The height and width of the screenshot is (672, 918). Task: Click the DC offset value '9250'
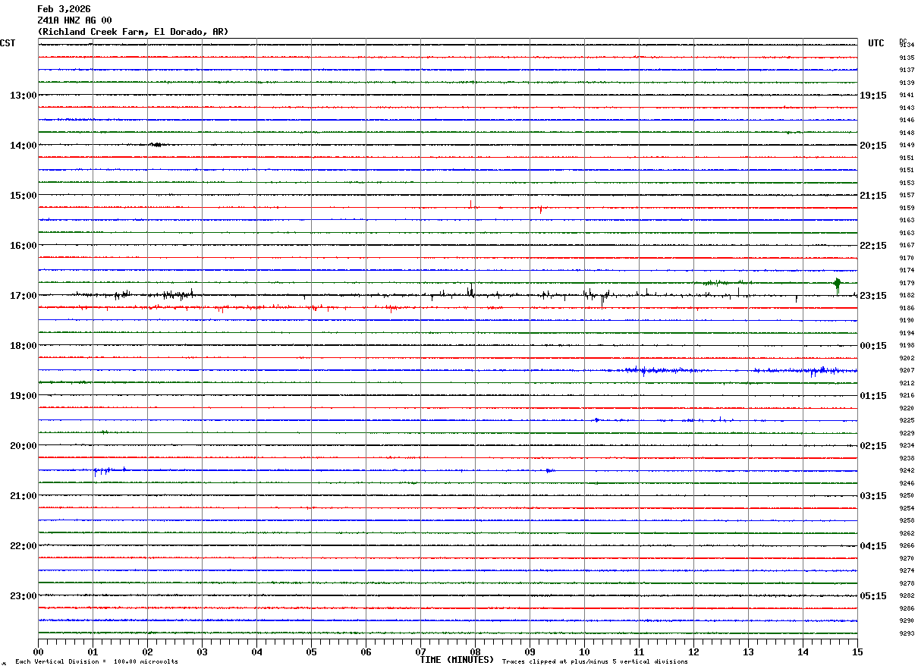coord(907,496)
